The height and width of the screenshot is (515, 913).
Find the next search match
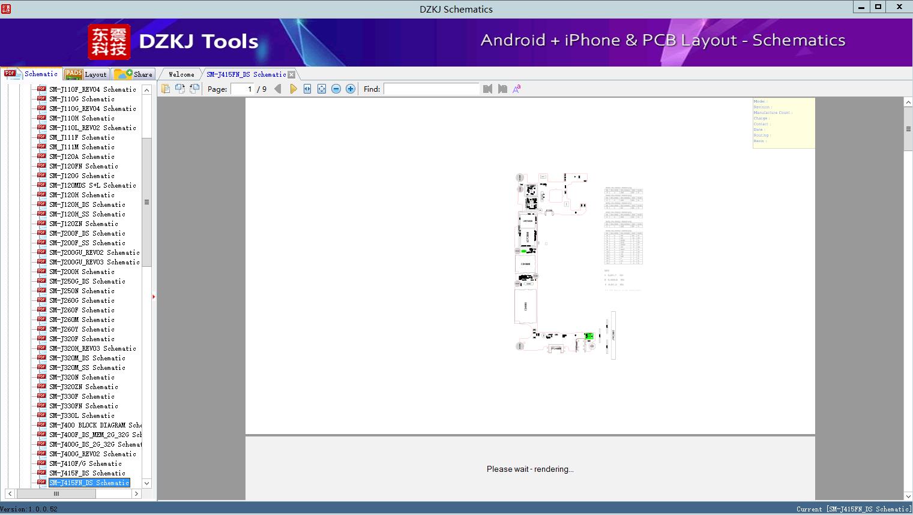pyautogui.click(x=502, y=89)
